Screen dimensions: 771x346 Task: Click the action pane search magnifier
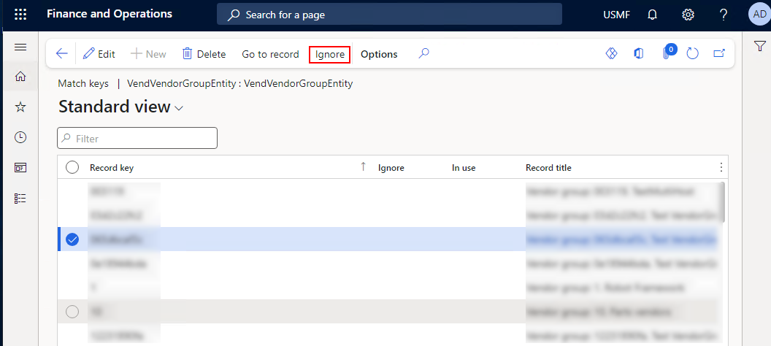[424, 53]
